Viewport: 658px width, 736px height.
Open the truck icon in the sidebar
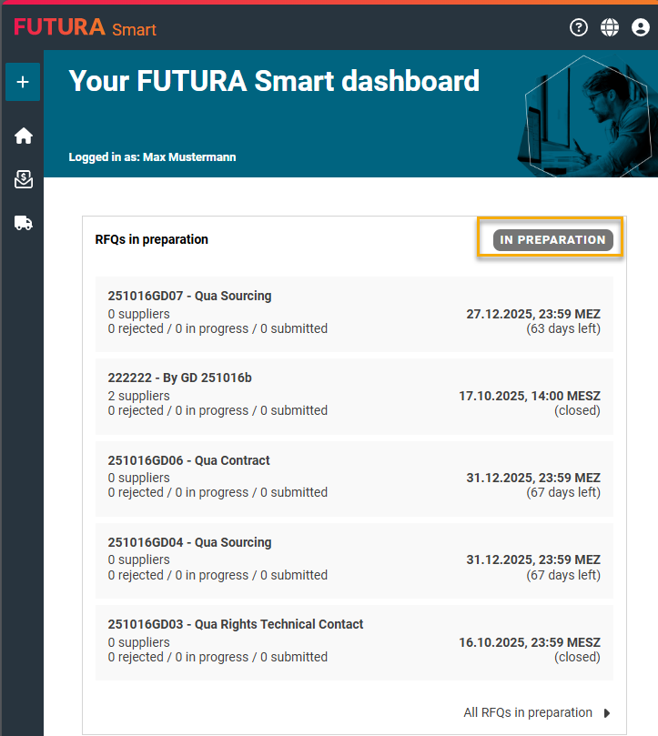pyautogui.click(x=24, y=223)
